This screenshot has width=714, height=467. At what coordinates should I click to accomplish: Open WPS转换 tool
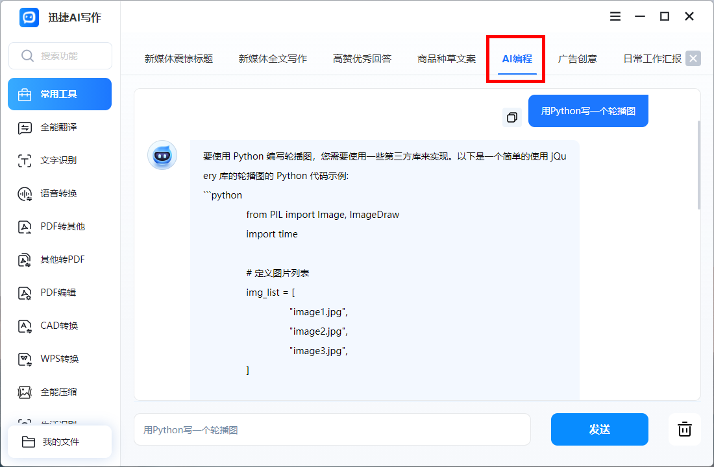pyautogui.click(x=60, y=359)
